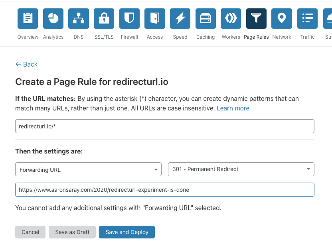The image size is (332, 248).
Task: Open the Firewall shield icon
Action: tap(129, 18)
